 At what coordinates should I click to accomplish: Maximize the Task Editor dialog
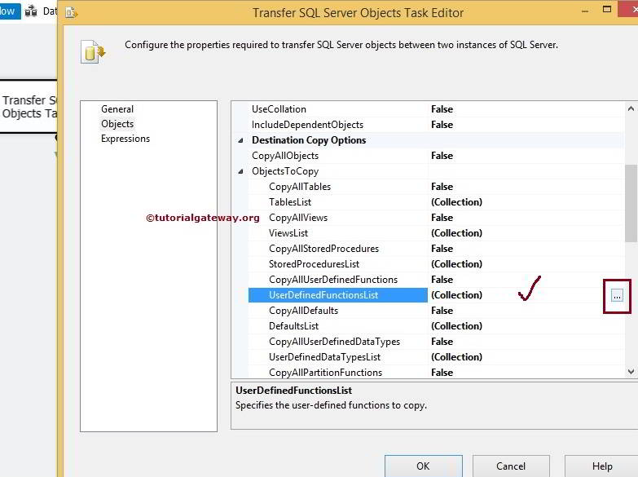pyautogui.click(x=607, y=9)
